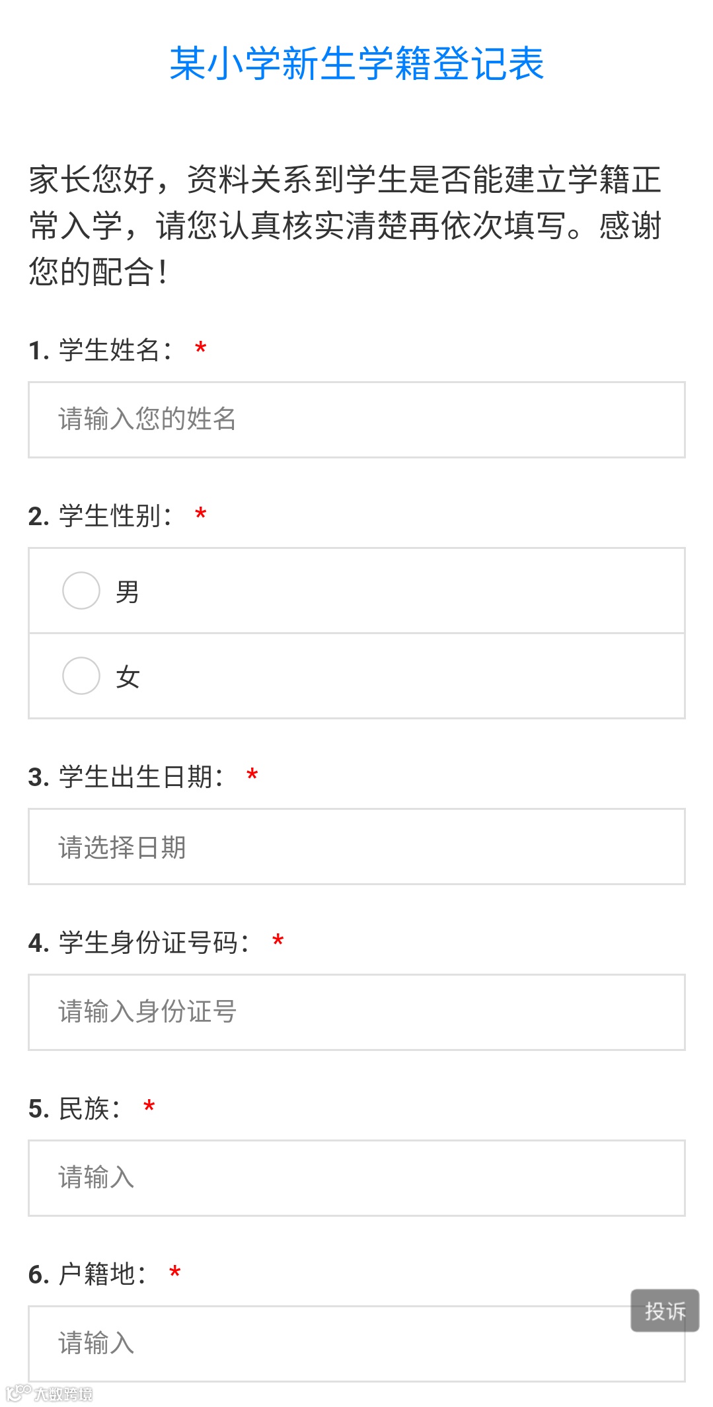713x1407 pixels.
Task: Click the question label 民族
Action: click(83, 1108)
